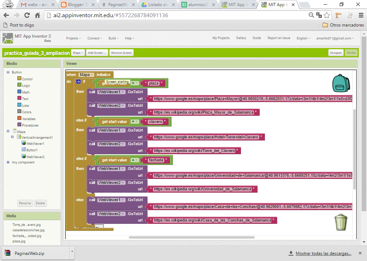Collapse the VerticalArrangement1 tree node
The width and height of the screenshot is (367, 261).
coord(13,137)
